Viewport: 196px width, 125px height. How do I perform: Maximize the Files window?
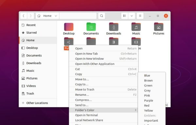(x=158, y=16)
